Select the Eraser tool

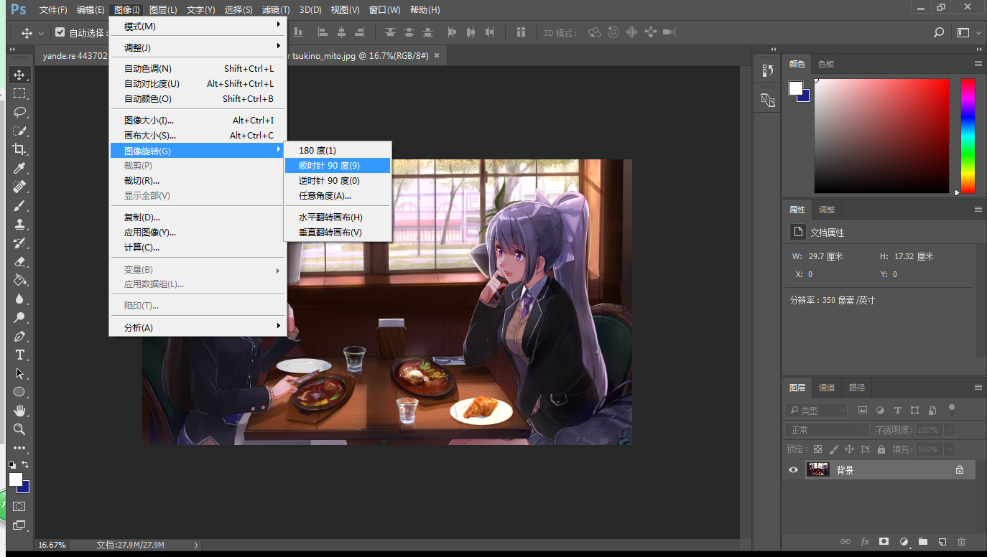click(19, 261)
